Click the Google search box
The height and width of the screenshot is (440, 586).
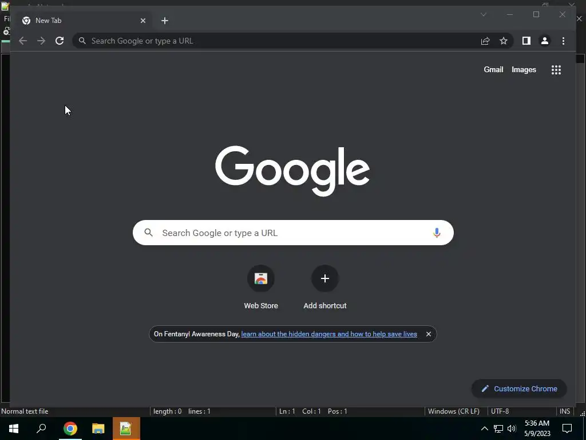pos(293,233)
